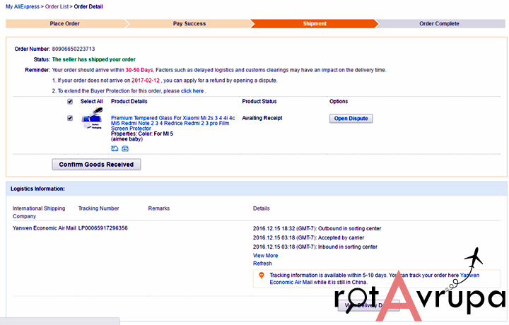This screenshot has width=509, height=325.
Task: Click the orange tracking info tip icon
Action: click(x=261, y=275)
